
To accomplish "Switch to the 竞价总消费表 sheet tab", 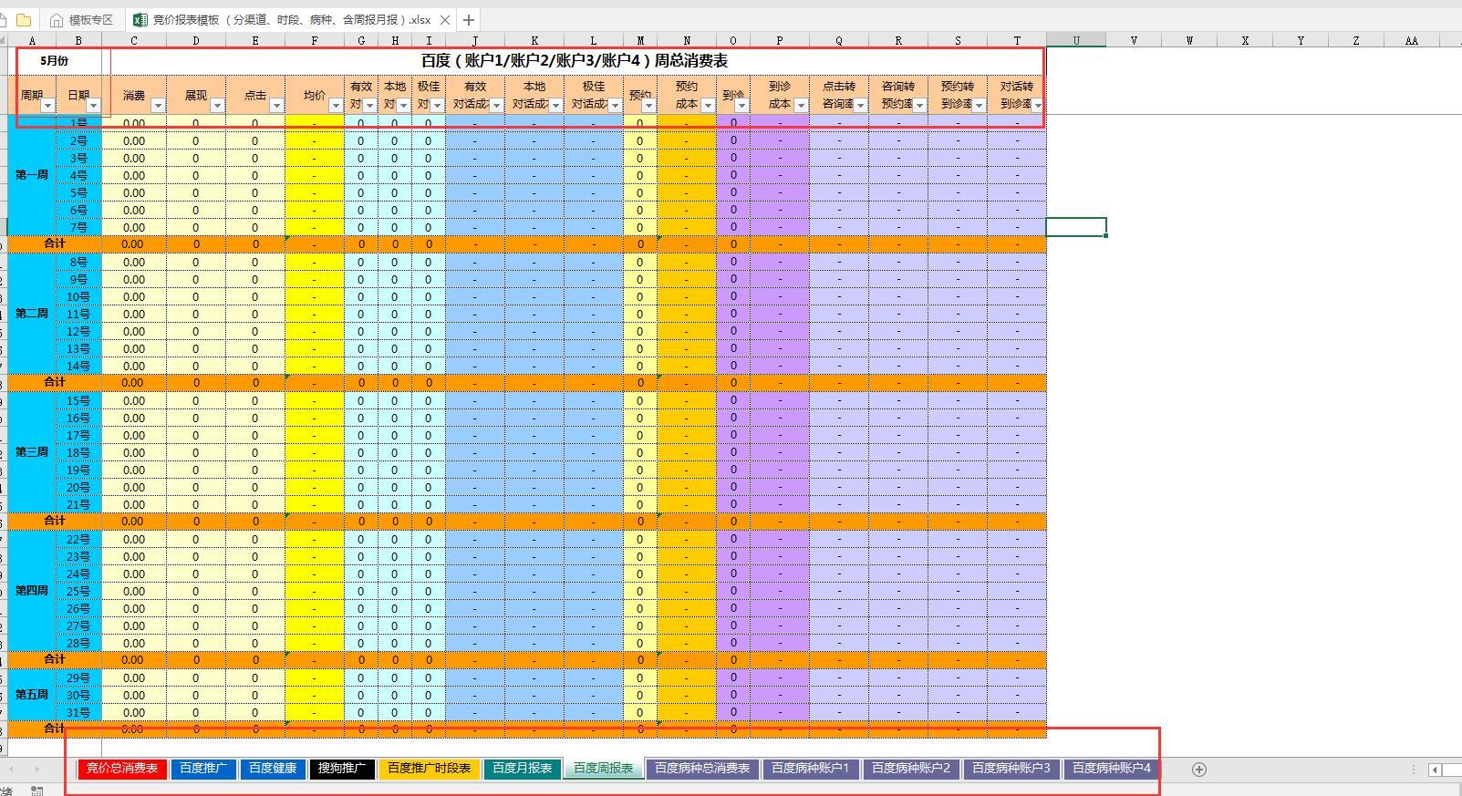I will [122, 769].
